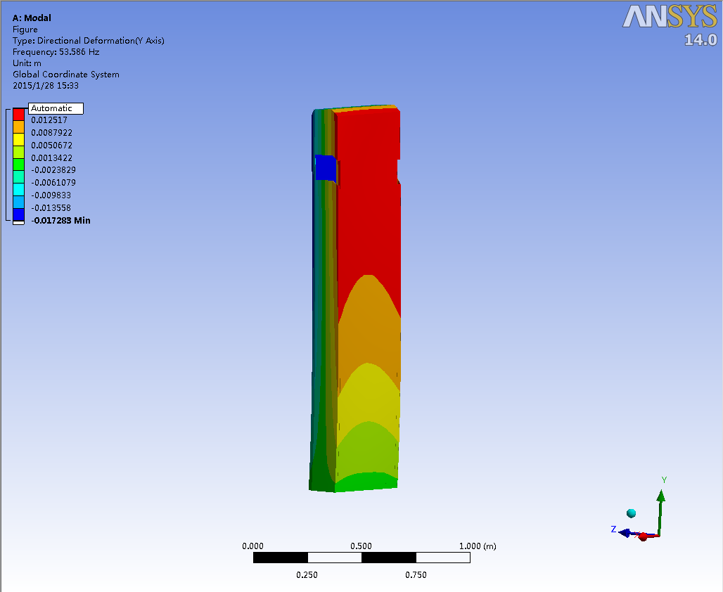The height and width of the screenshot is (592, 723).
Task: Click the 'Frequency: 53.586 Hz' label
Action: tap(56, 51)
